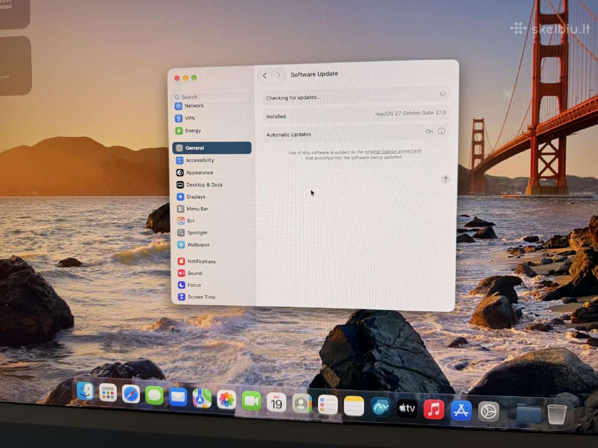
Task: Open Mail app in Dock
Action: click(x=178, y=397)
